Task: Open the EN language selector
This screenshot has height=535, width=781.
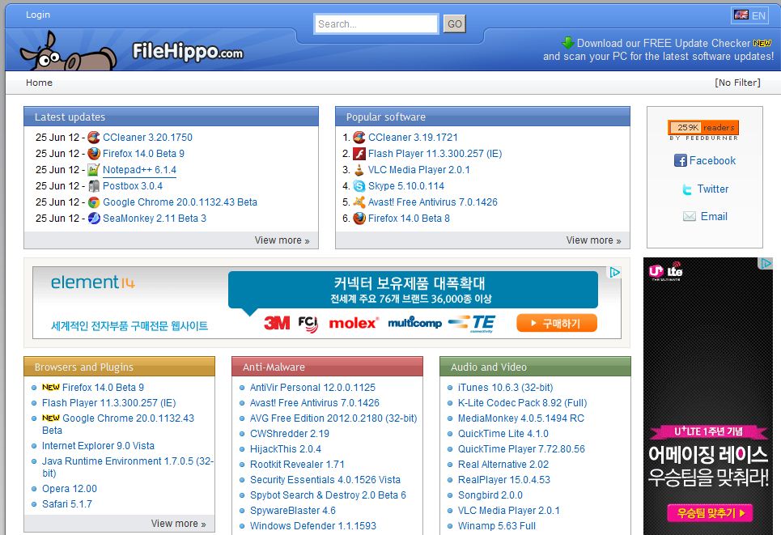Action: click(749, 15)
